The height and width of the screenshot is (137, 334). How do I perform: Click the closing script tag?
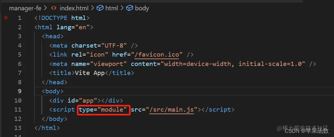pyautogui.click(x=218, y=110)
